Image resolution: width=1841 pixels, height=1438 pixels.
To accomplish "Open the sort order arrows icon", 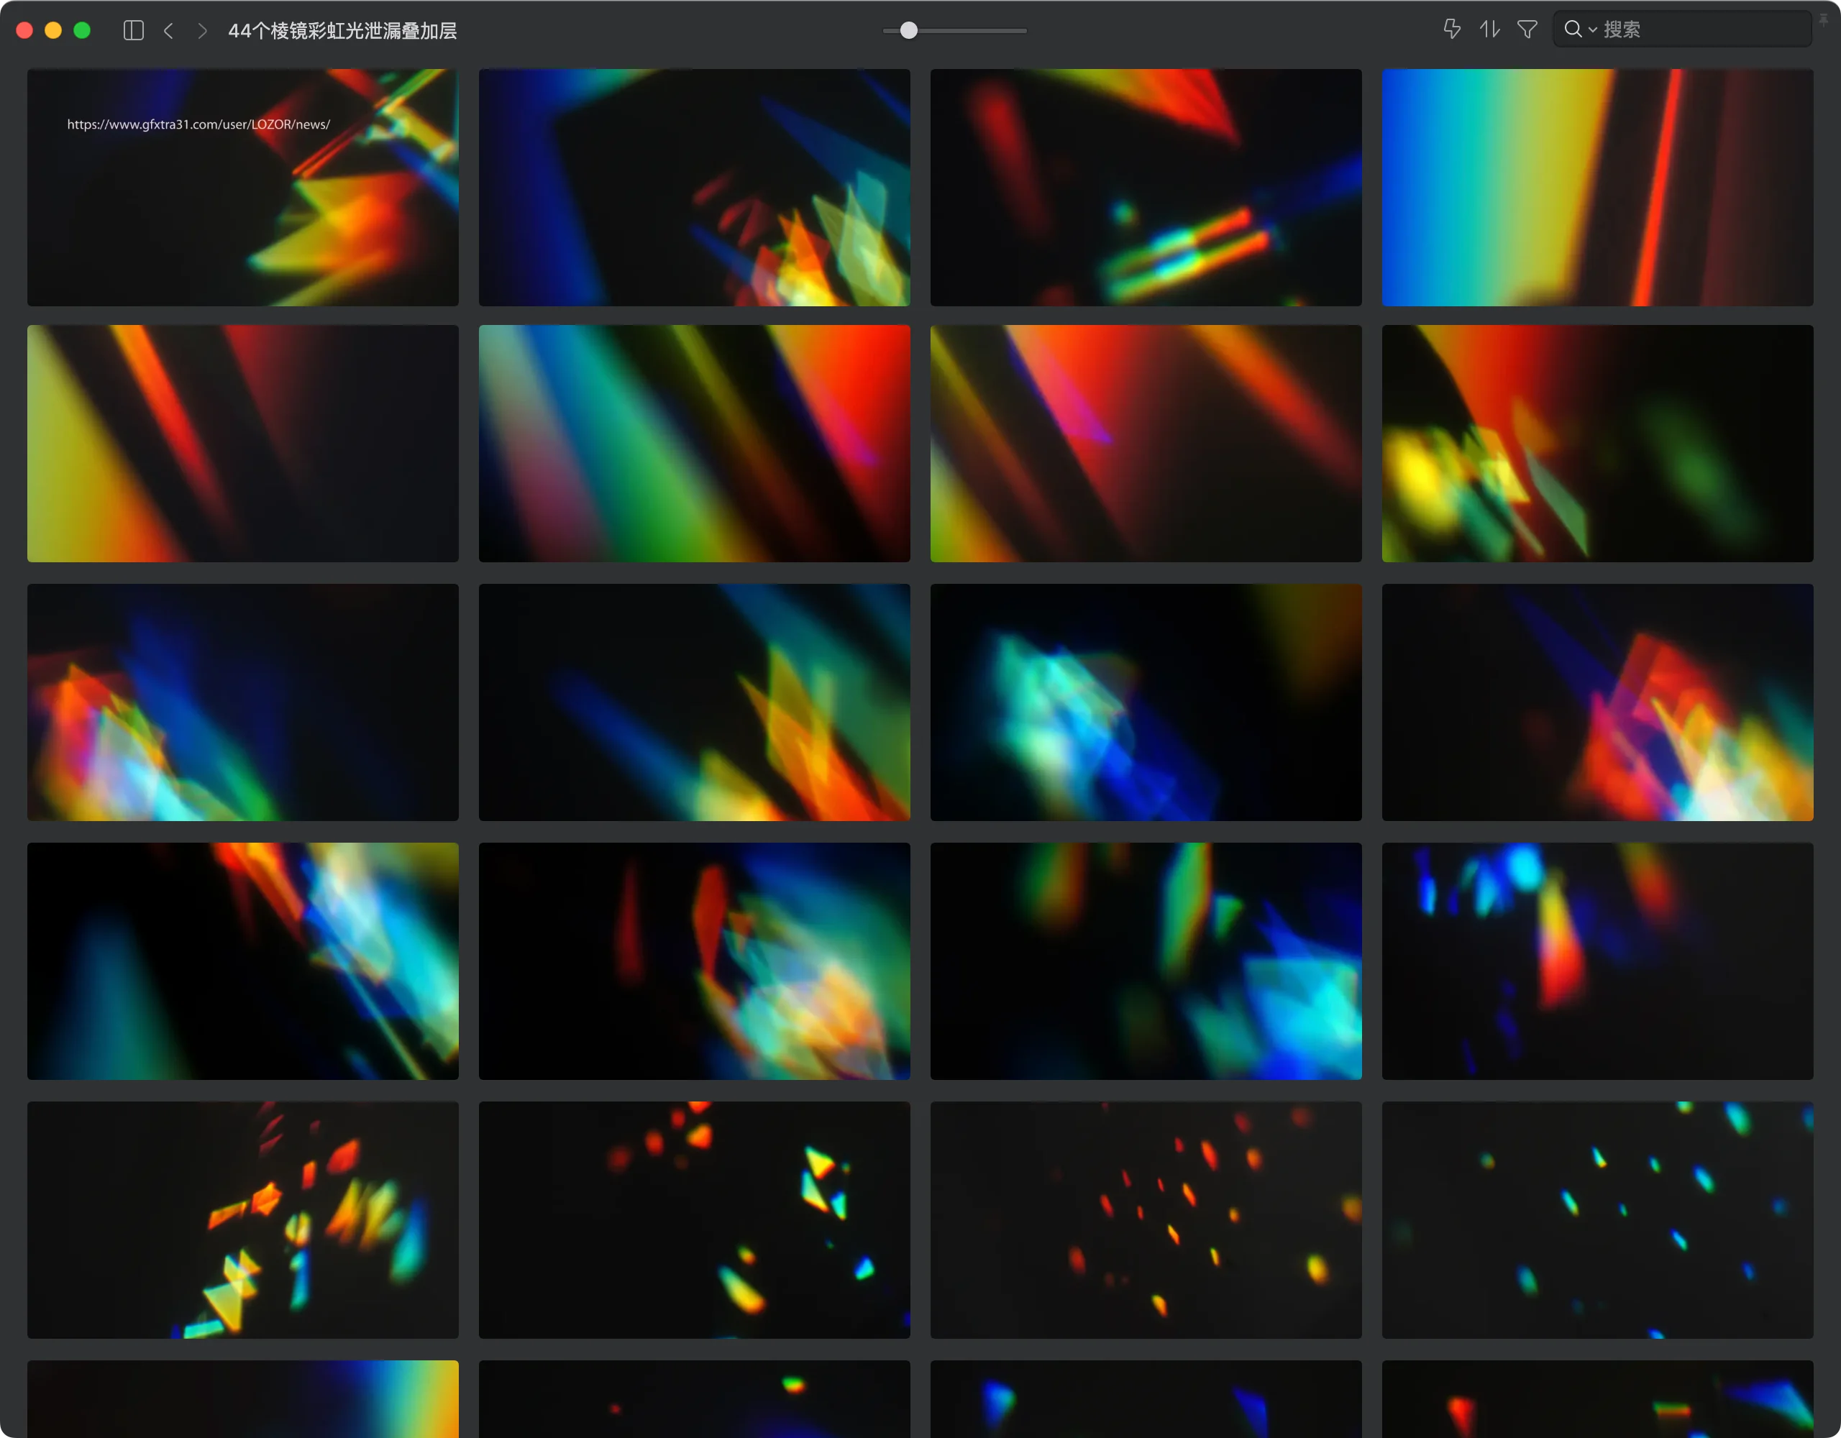I will pyautogui.click(x=1489, y=29).
